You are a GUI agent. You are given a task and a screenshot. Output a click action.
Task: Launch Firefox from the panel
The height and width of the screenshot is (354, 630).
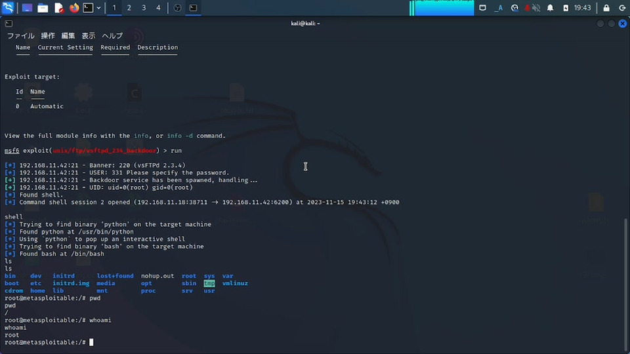(74, 8)
